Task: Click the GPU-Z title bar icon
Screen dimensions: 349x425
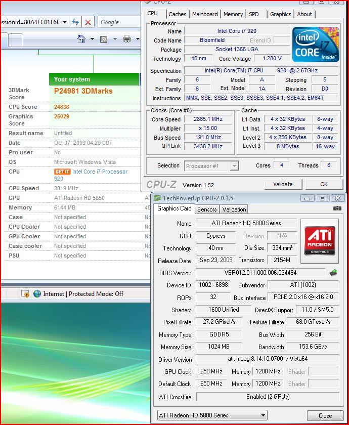Action: [157, 198]
